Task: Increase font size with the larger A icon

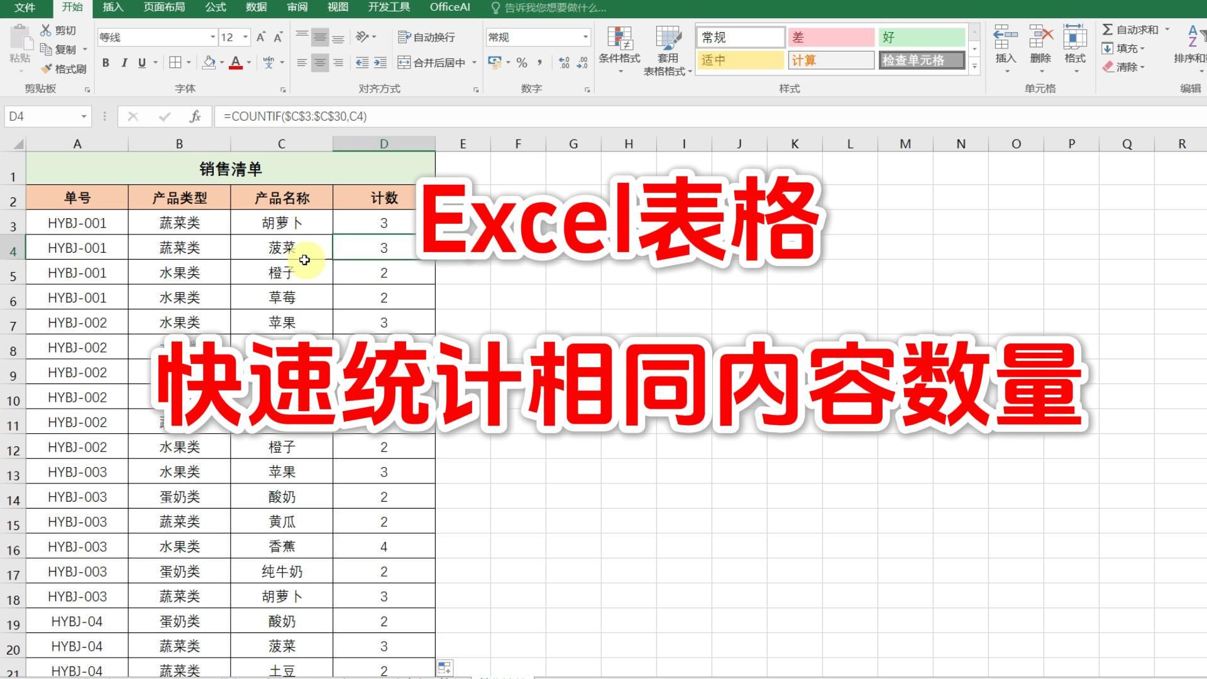Action: [x=261, y=37]
